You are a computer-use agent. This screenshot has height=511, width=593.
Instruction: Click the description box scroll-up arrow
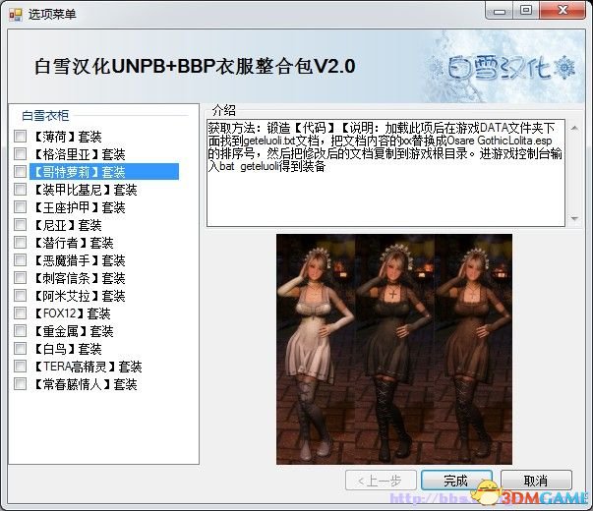[574, 129]
